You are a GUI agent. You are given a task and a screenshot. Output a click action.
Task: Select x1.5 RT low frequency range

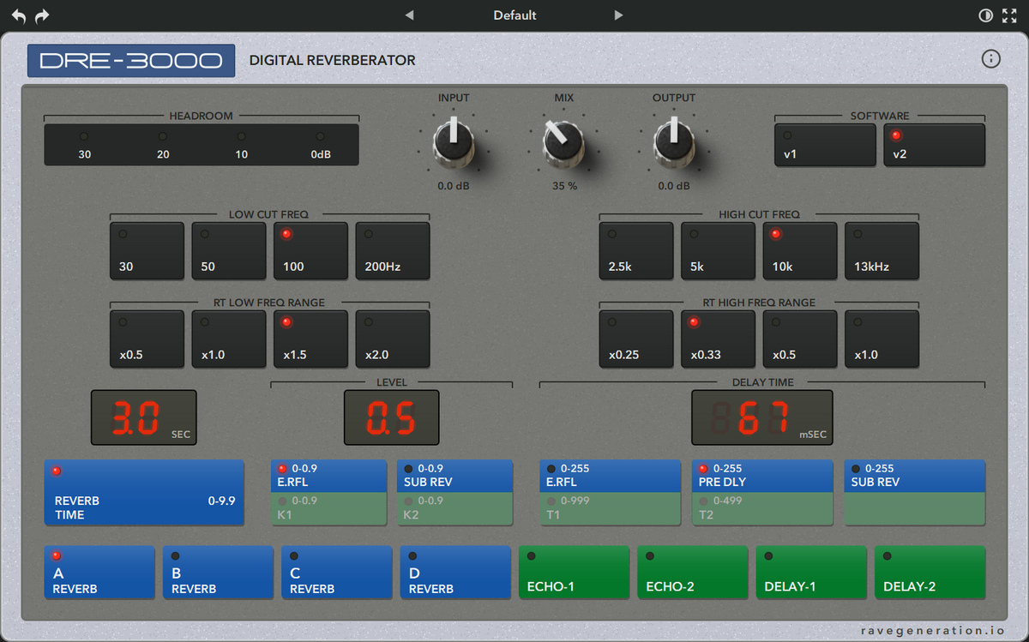click(310, 339)
